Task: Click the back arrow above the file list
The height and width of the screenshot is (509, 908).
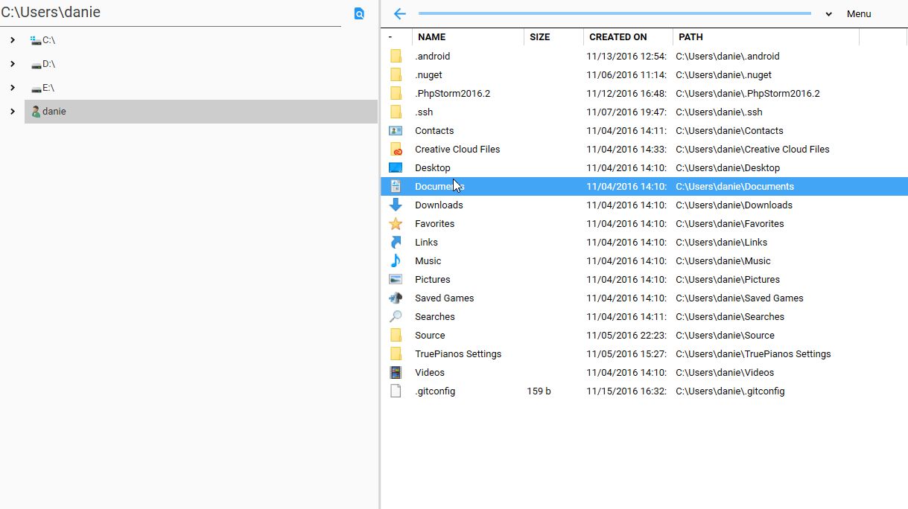Action: click(399, 13)
